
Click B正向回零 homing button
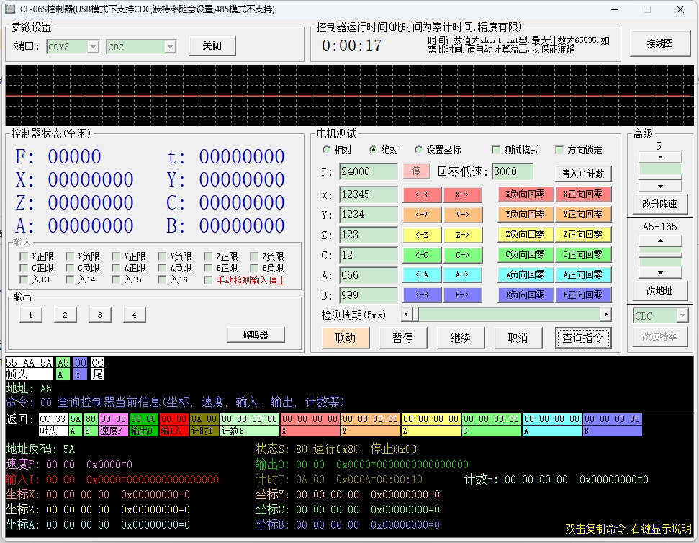click(x=582, y=295)
